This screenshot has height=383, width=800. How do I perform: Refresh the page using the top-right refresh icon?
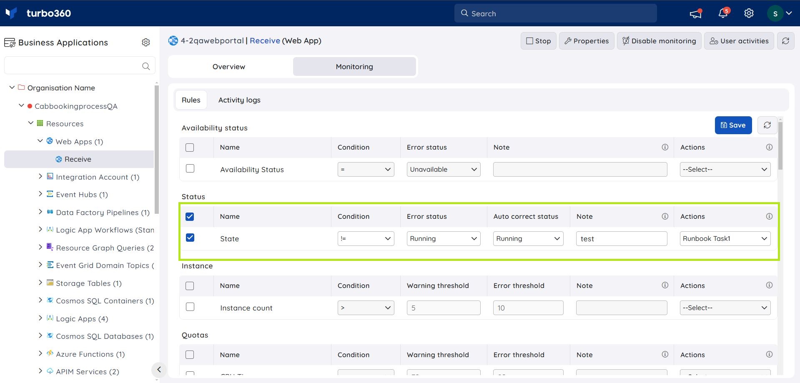tap(785, 41)
